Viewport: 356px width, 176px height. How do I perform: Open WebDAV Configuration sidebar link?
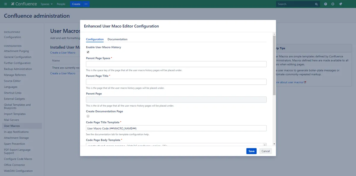(x=18, y=171)
